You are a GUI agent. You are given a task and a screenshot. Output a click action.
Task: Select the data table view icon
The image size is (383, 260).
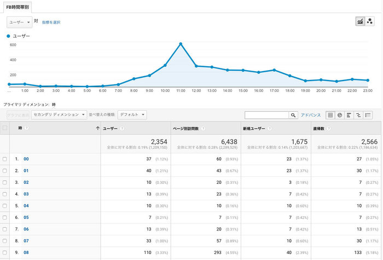pos(330,115)
